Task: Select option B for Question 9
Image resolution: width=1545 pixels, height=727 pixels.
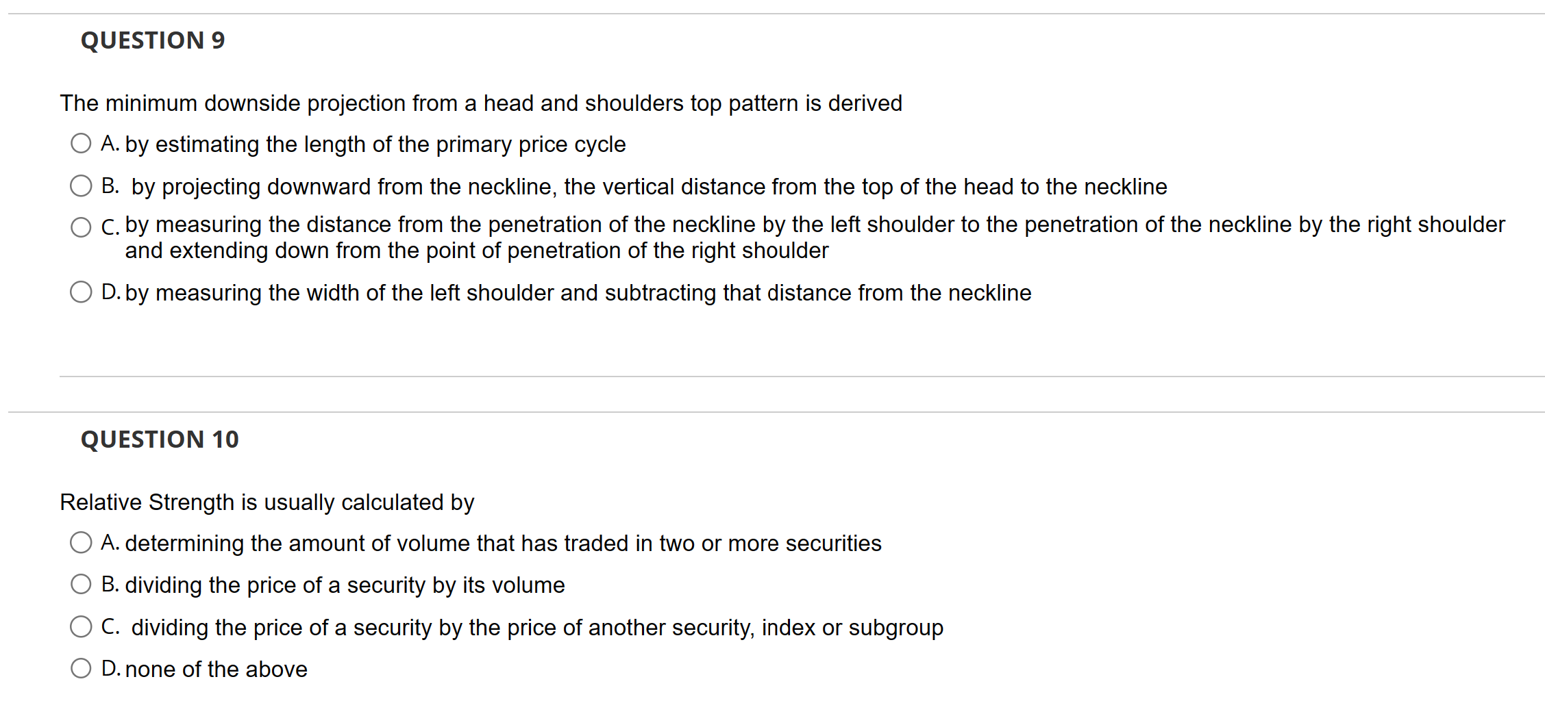Action: [x=81, y=186]
